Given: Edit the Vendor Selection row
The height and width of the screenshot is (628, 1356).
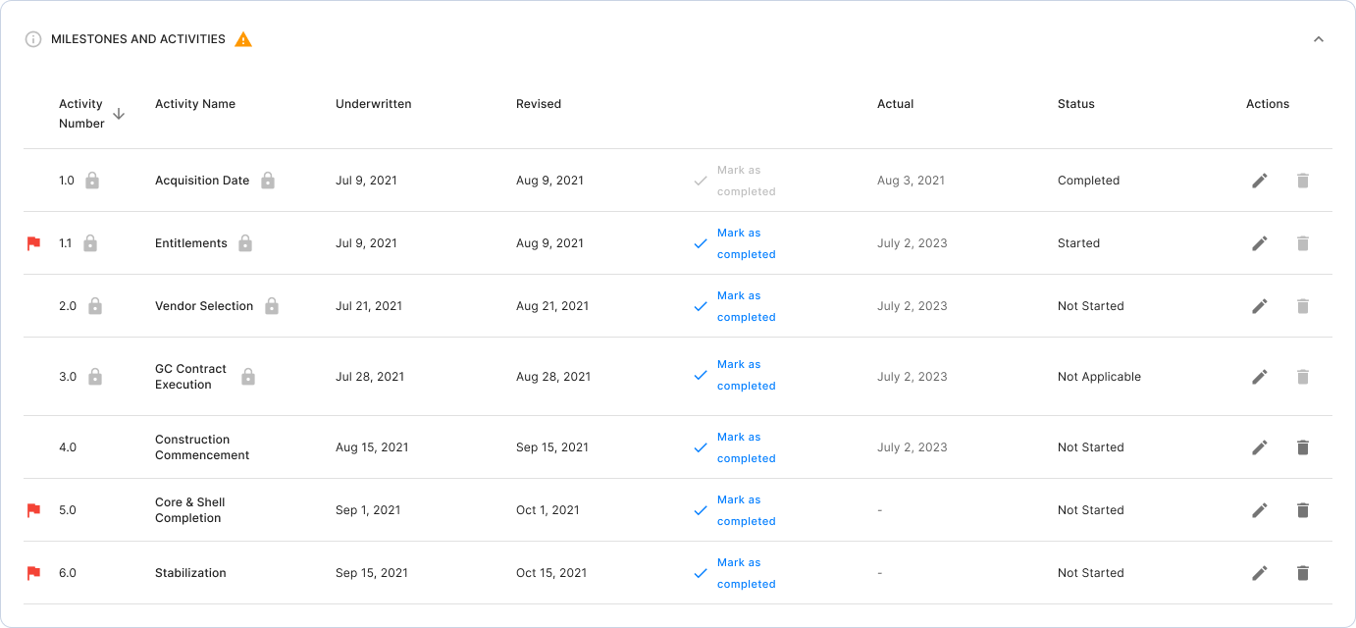Looking at the screenshot, I should coord(1260,306).
